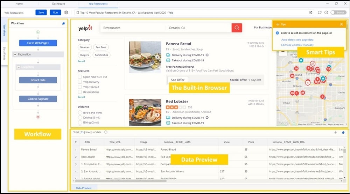Image resolution: width=350 pixels, height=194 pixels.
Task: Refresh the data preview lines
Action: pos(106,132)
